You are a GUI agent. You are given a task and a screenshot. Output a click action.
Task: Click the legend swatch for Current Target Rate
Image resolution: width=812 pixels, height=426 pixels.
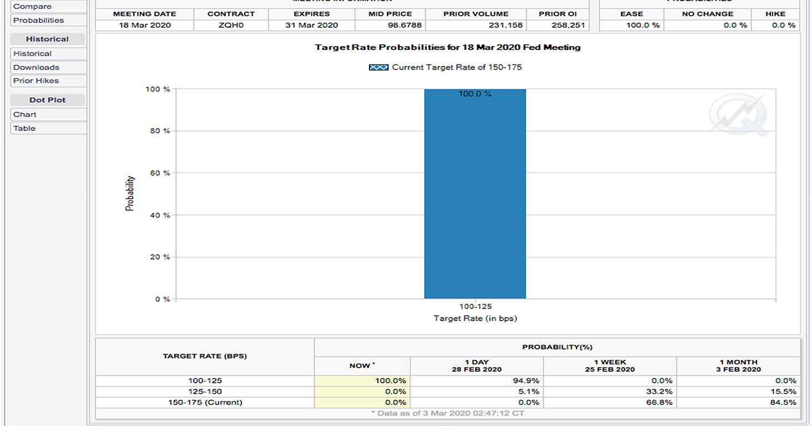[379, 67]
